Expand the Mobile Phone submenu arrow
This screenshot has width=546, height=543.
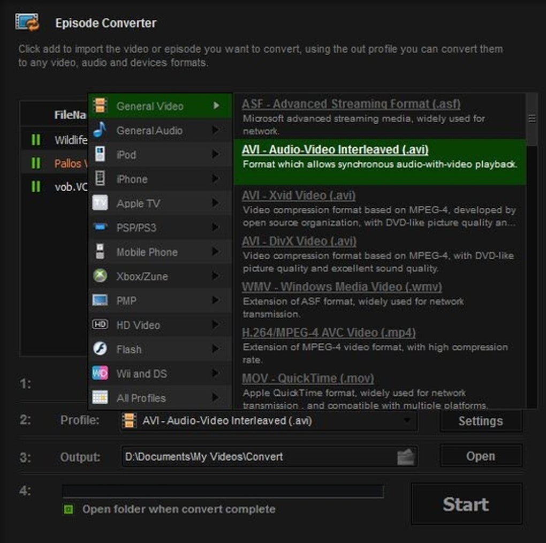click(216, 252)
